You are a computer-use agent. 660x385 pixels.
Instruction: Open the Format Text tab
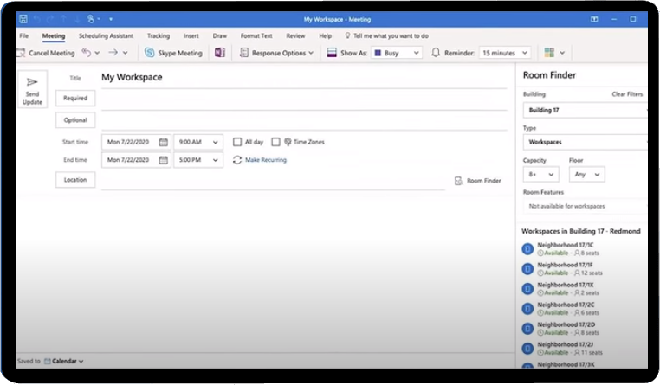point(256,35)
